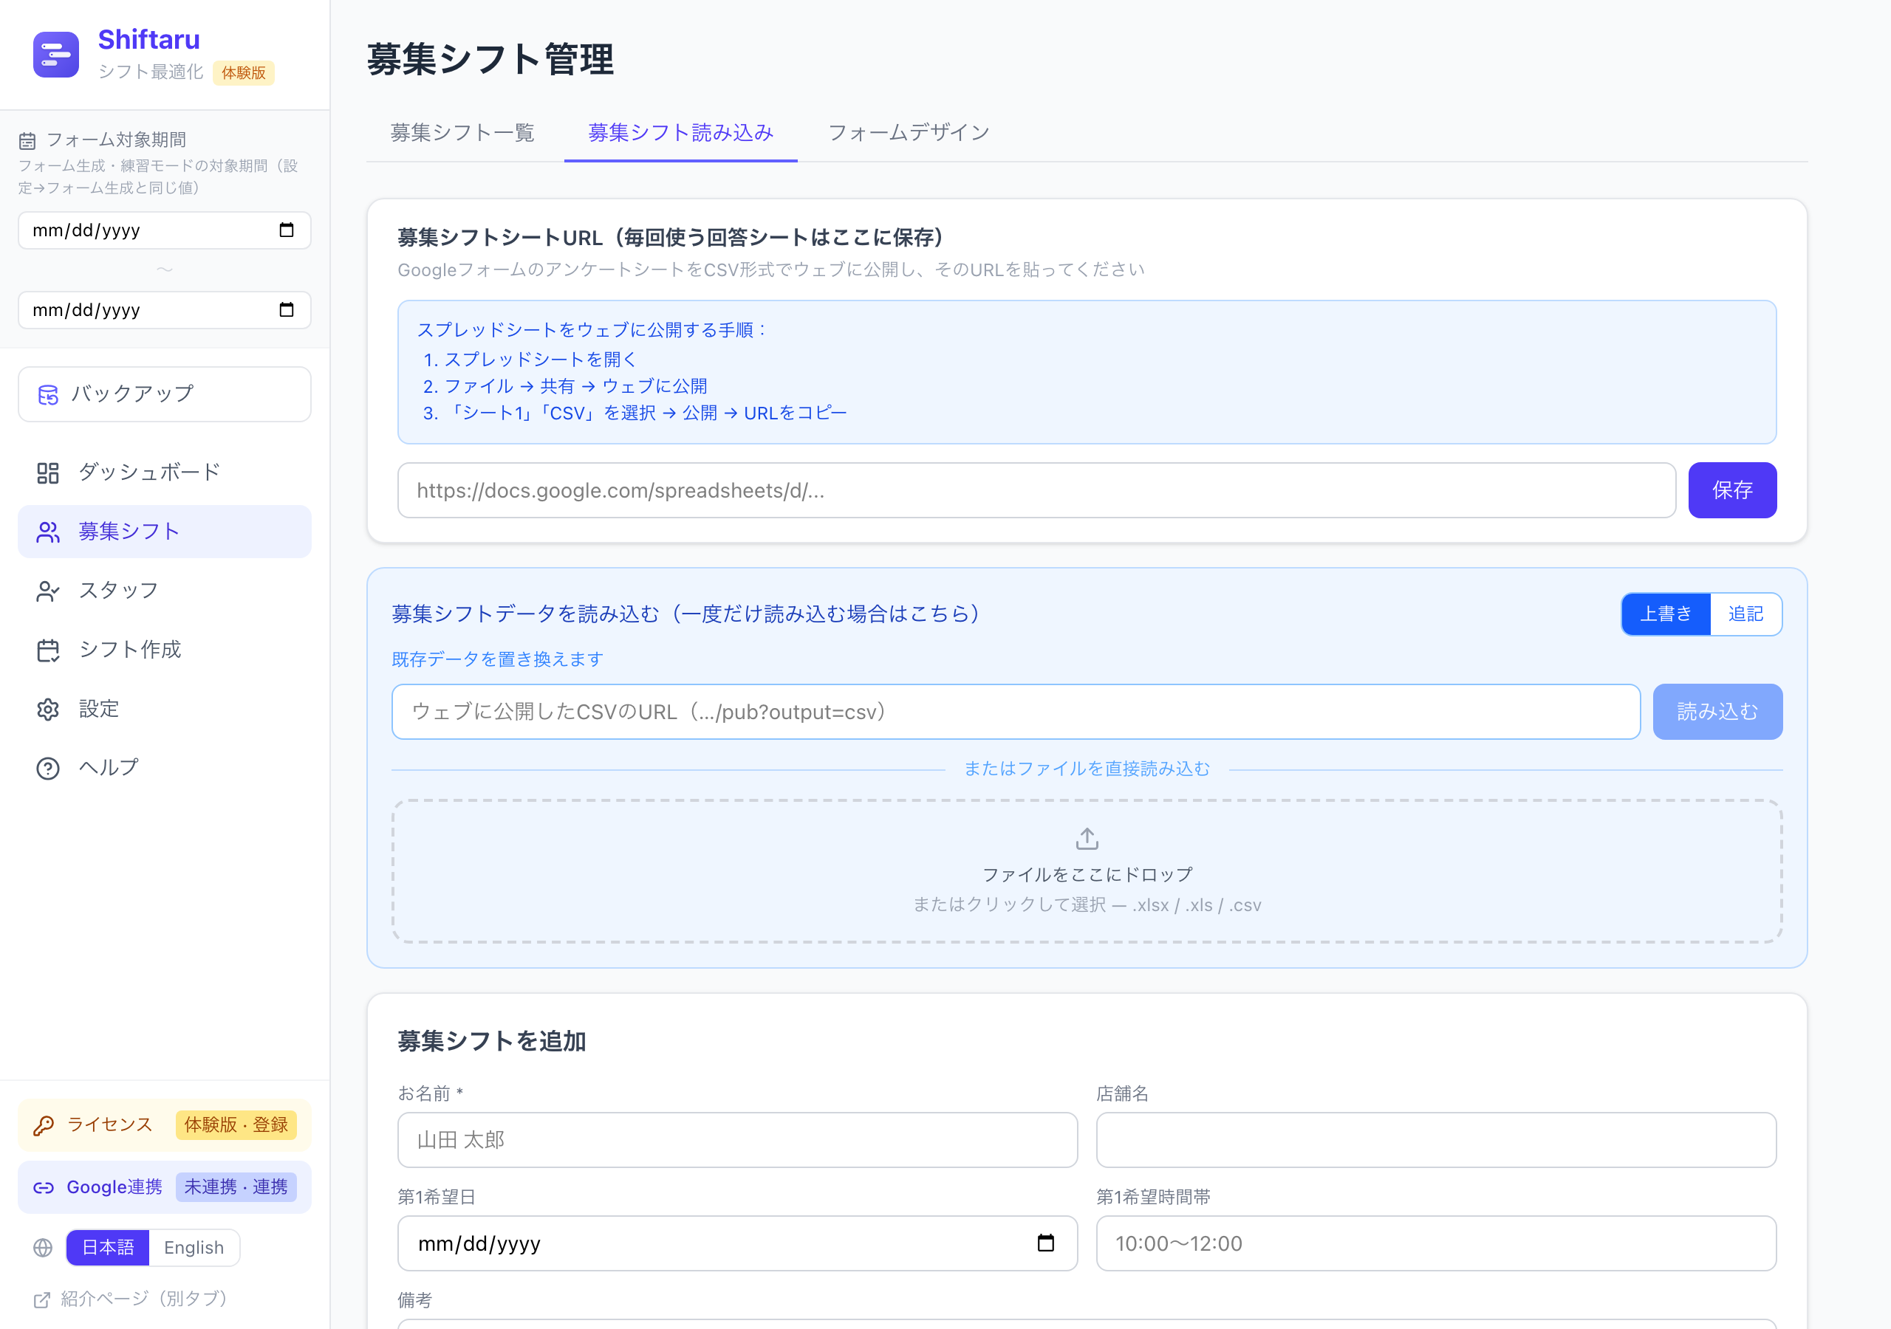This screenshot has width=1891, height=1329.
Task: Click the backup database icon
Action: (49, 394)
